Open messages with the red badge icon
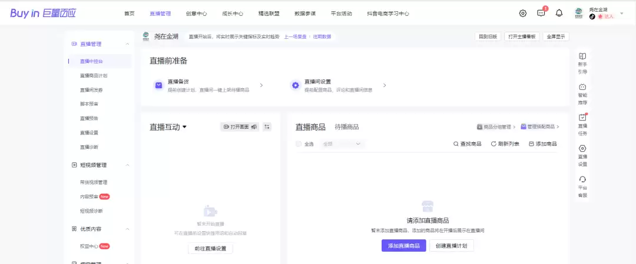This screenshot has height=264, width=636. click(541, 14)
